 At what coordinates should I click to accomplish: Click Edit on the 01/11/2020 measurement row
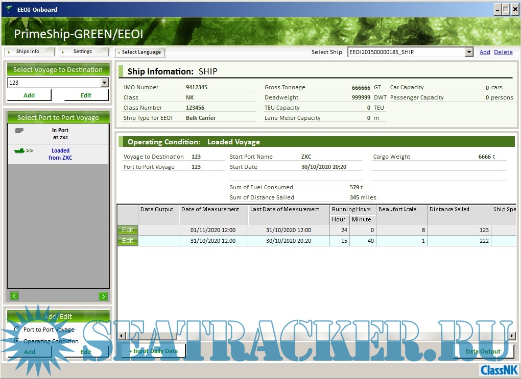click(x=128, y=230)
